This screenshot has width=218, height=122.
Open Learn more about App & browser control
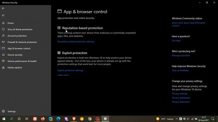point(188,24)
